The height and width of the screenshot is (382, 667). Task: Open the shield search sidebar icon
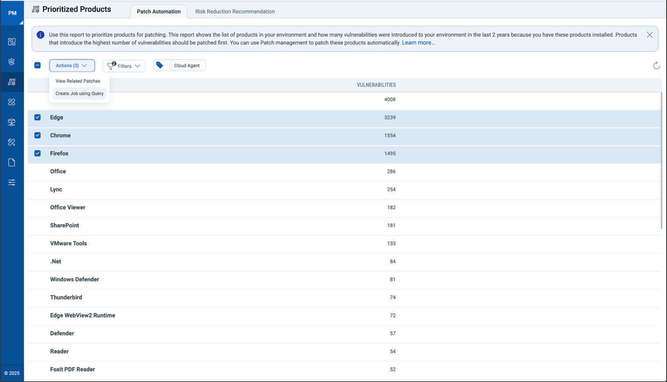[x=12, y=62]
